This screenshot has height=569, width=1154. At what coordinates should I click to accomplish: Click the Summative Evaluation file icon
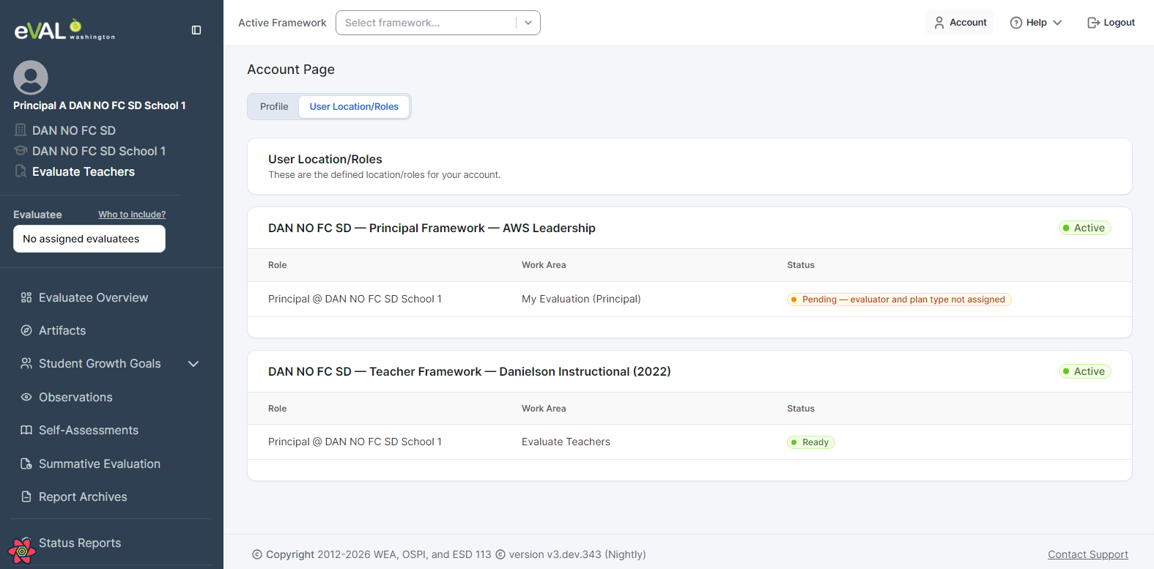[x=26, y=464]
